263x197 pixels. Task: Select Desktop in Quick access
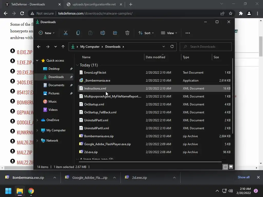pyautogui.click(x=54, y=69)
